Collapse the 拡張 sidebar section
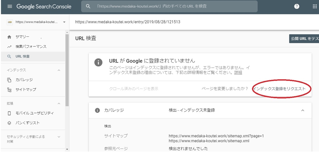The image size is (319, 152). [59, 103]
